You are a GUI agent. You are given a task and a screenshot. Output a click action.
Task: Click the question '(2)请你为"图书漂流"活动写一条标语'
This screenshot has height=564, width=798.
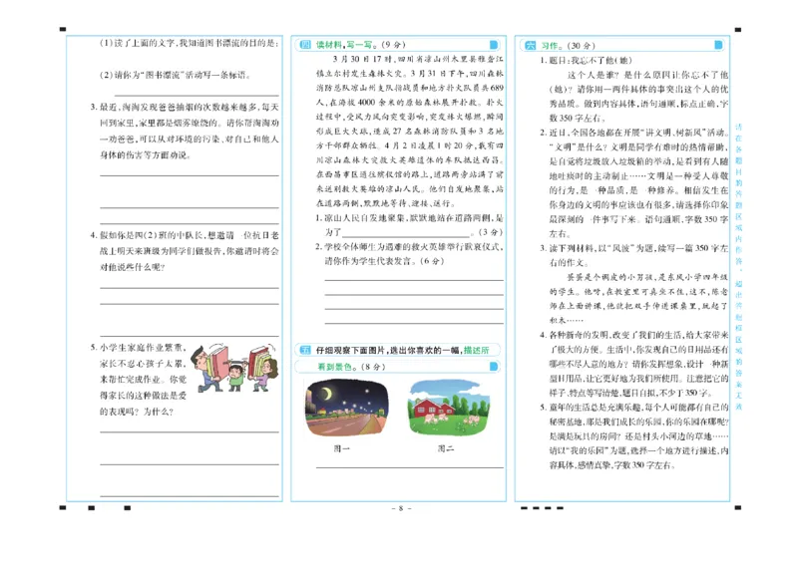(x=176, y=75)
